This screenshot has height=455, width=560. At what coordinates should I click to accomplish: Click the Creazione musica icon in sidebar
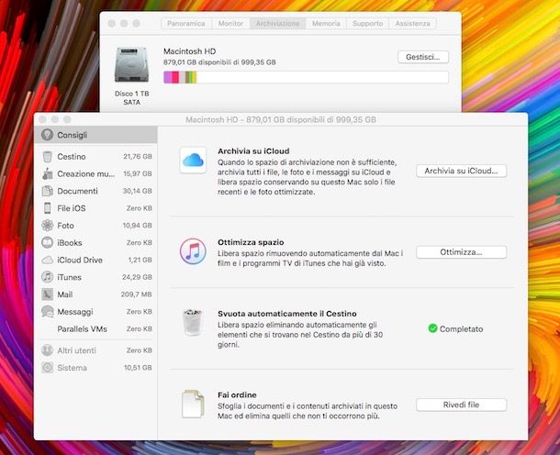tap(47, 173)
